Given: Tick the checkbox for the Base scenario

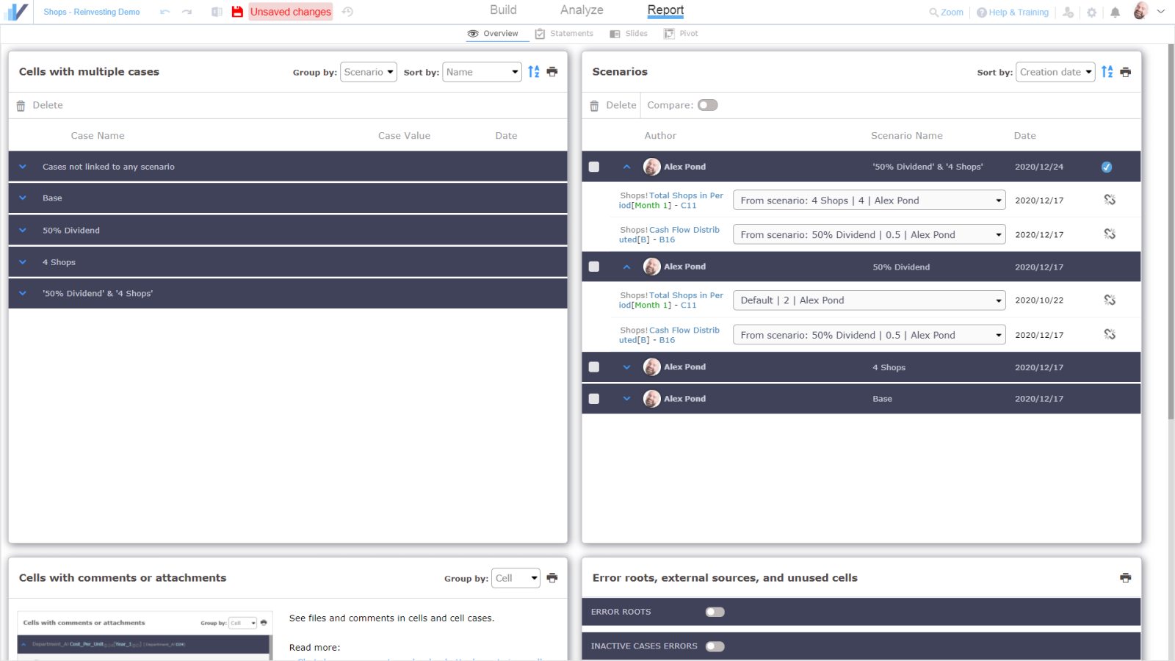Looking at the screenshot, I should pos(594,399).
